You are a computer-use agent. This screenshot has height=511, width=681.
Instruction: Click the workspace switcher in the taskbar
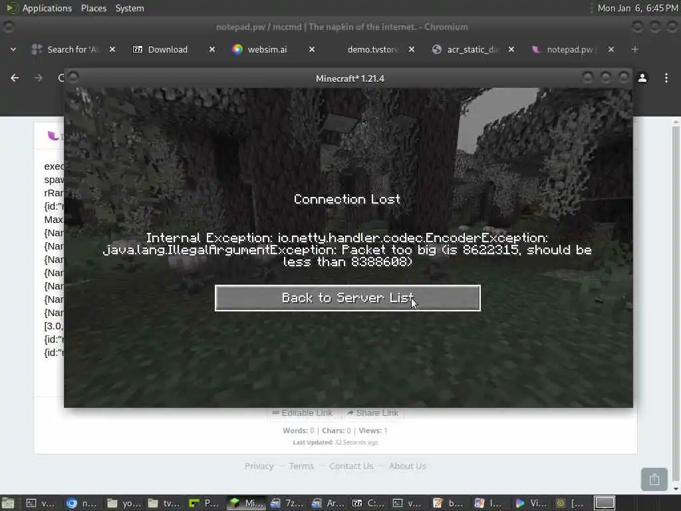click(x=604, y=503)
